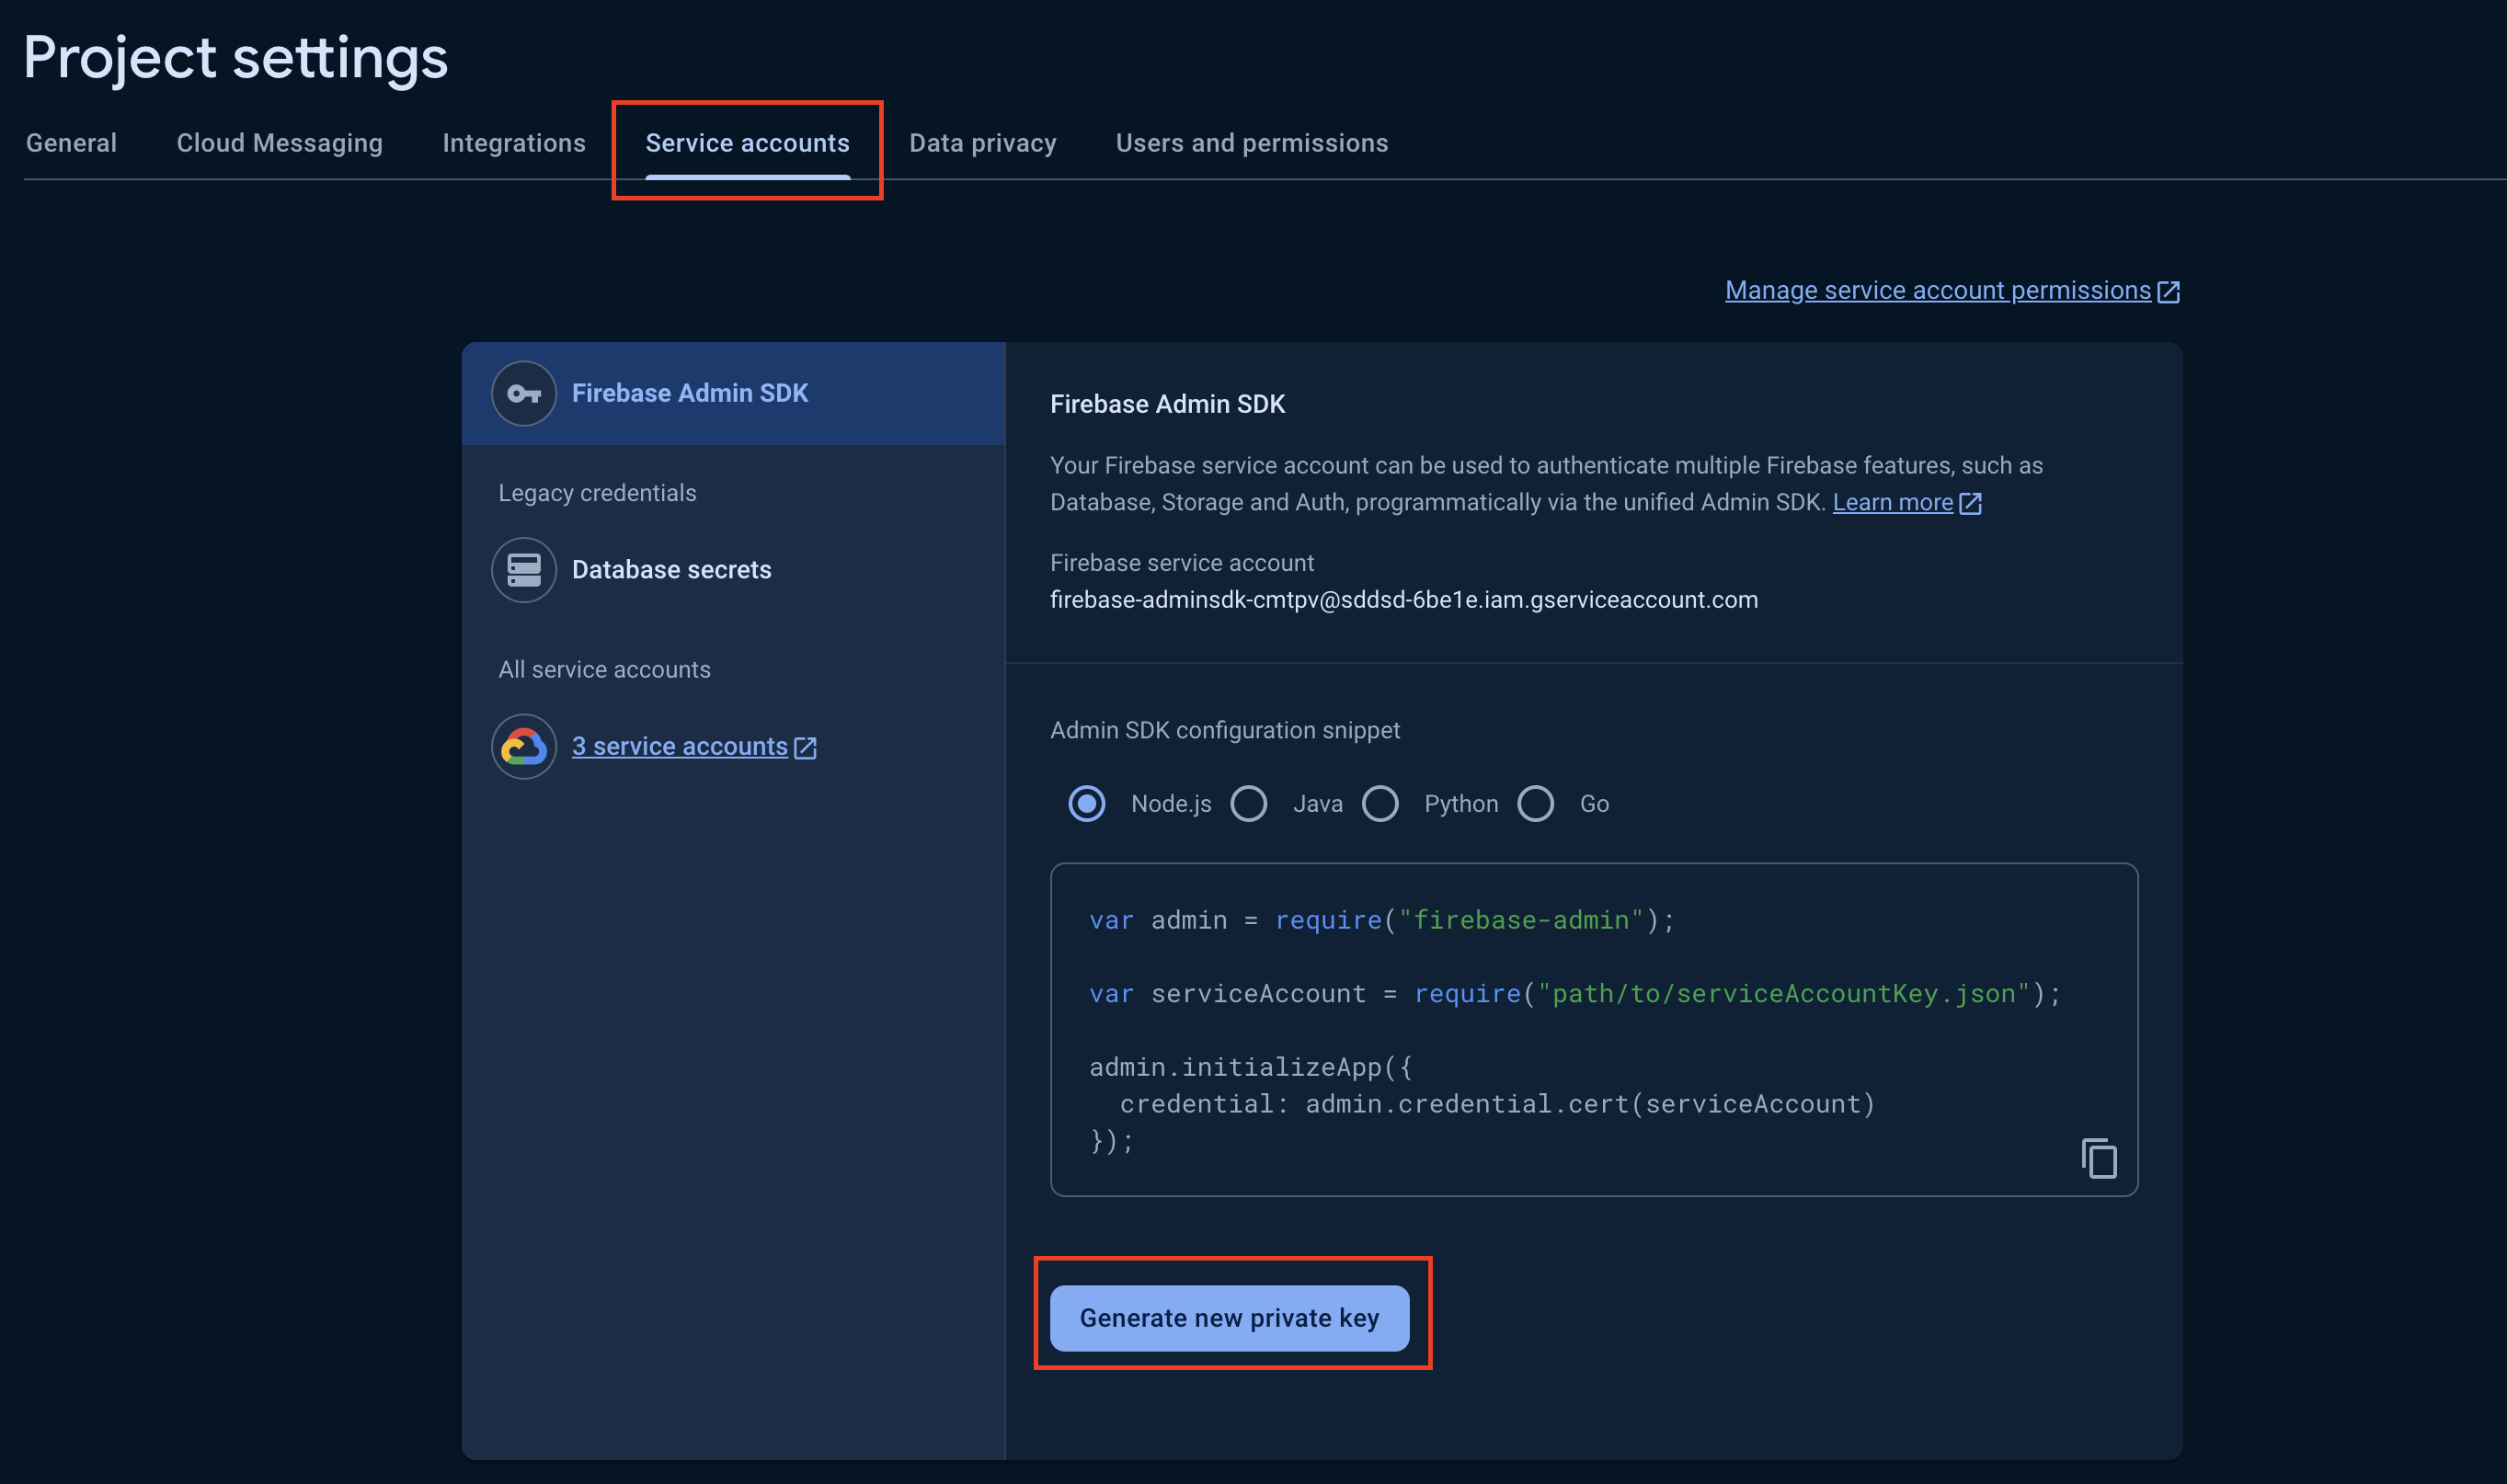
Task: Click the Database secrets server icon
Action: click(x=523, y=570)
